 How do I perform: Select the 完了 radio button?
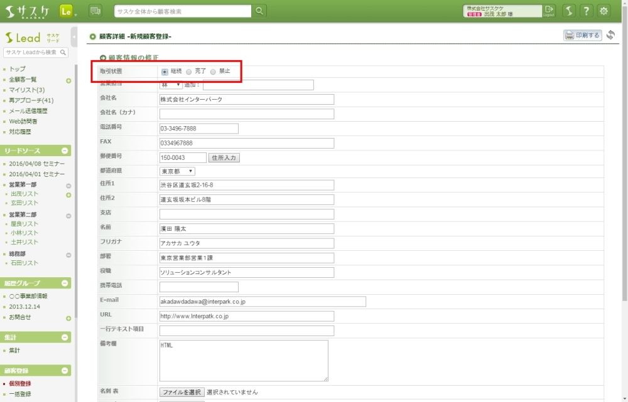189,71
